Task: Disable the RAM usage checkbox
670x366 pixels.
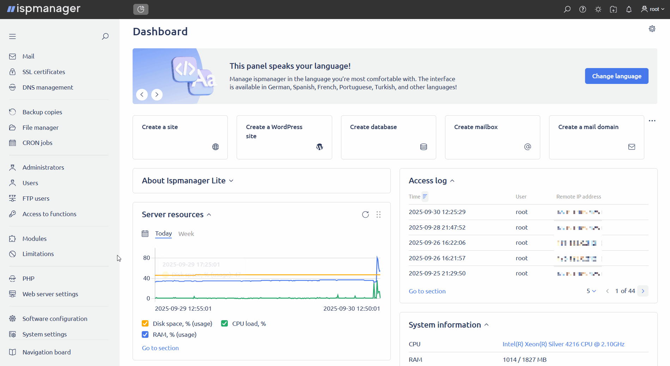Action: (145, 335)
